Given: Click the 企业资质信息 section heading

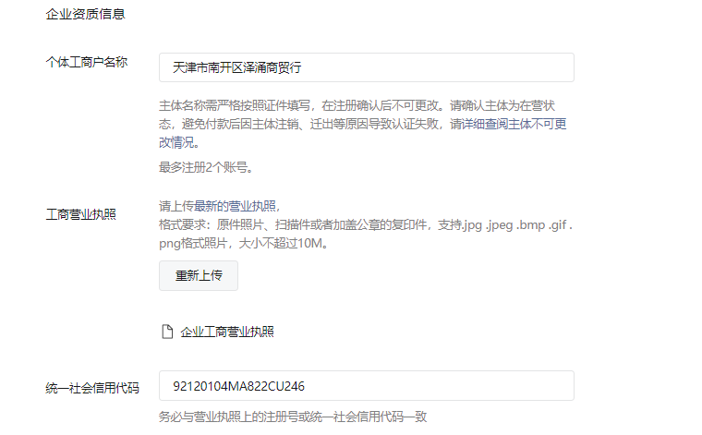Looking at the screenshot, I should [x=85, y=15].
